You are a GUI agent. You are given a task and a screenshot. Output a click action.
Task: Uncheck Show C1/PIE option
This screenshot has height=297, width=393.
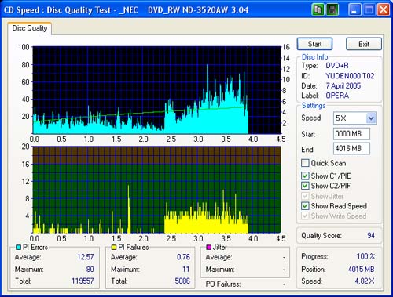305,176
